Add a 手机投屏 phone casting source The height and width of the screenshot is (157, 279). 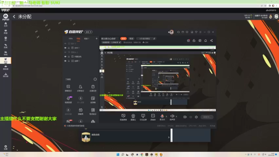tap(143, 117)
